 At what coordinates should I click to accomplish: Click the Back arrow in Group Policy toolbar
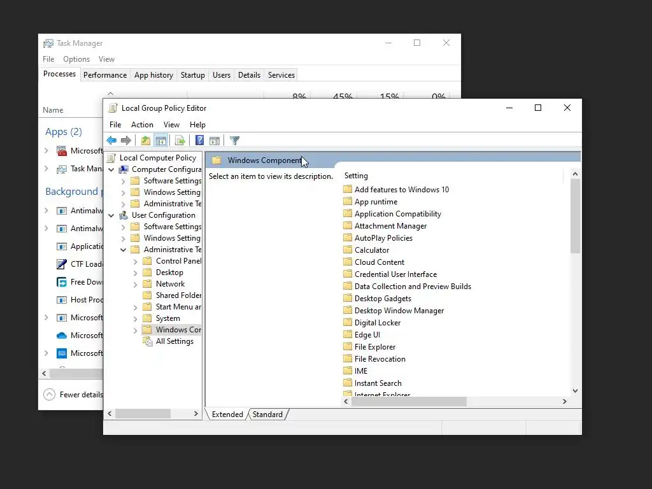pos(111,141)
